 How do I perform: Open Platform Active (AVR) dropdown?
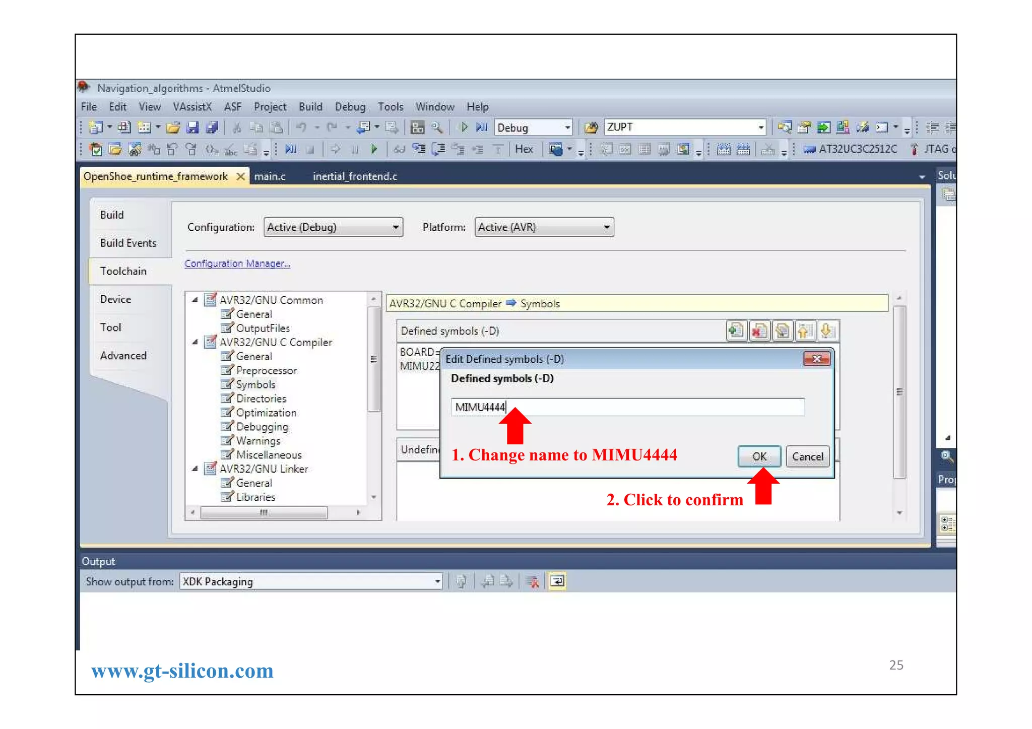click(x=544, y=227)
